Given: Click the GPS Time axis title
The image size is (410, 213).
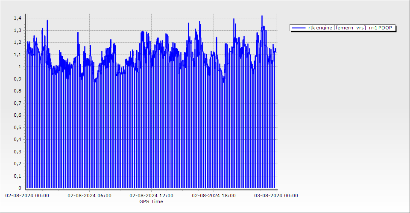Looking at the screenshot, I should (x=151, y=201).
